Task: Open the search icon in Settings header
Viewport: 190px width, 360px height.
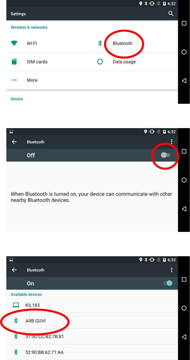Action: (171, 14)
